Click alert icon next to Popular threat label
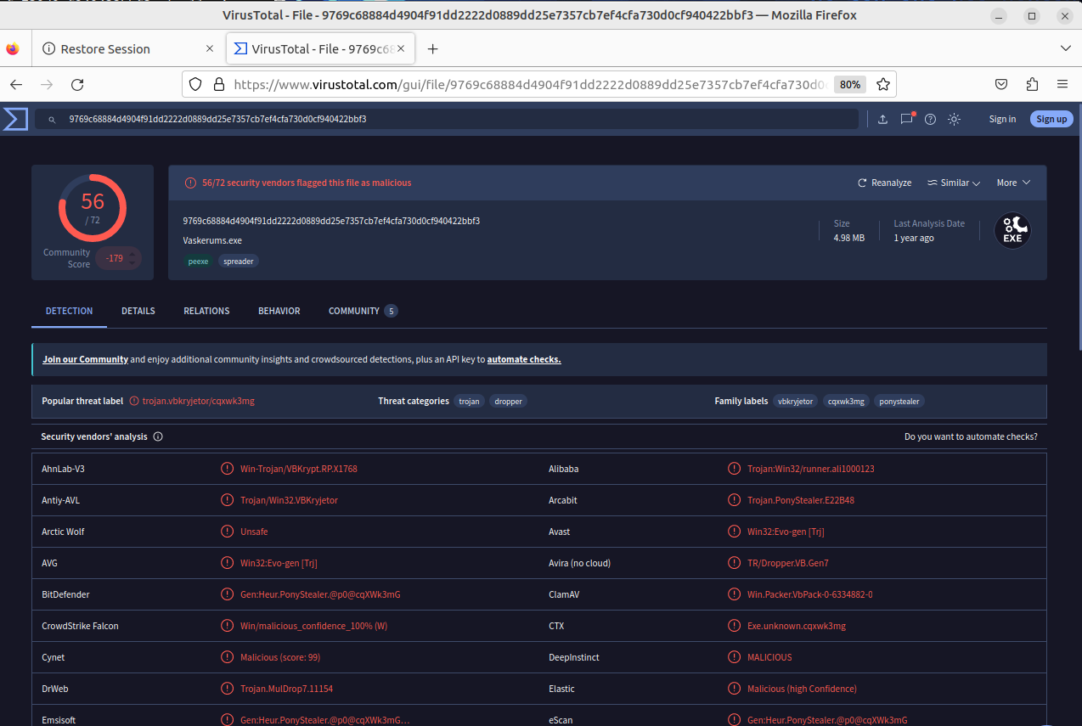The image size is (1082, 726). click(x=133, y=401)
